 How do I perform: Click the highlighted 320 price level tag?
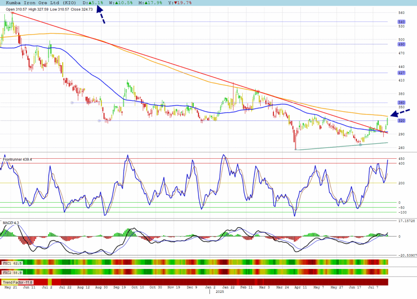tap(401, 121)
